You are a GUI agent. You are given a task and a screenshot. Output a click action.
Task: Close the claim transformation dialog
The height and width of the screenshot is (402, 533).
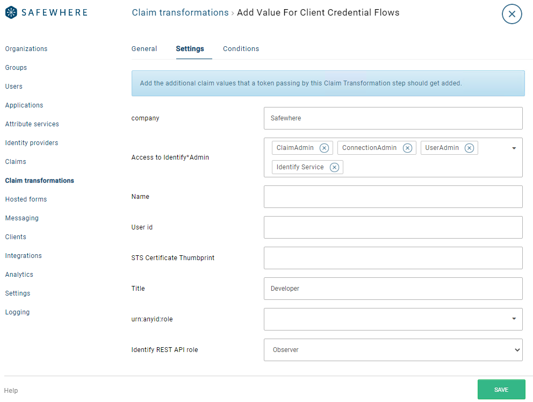tap(512, 14)
